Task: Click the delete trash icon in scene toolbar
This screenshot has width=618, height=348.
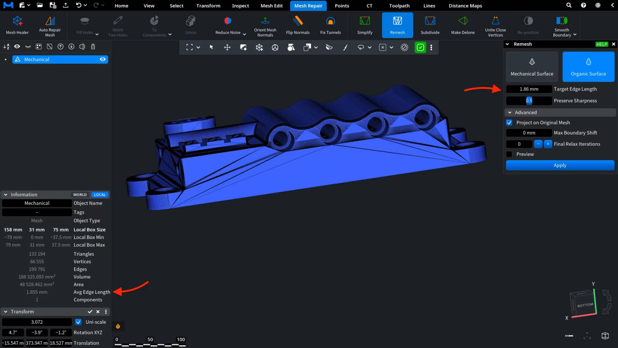Action: [x=93, y=47]
